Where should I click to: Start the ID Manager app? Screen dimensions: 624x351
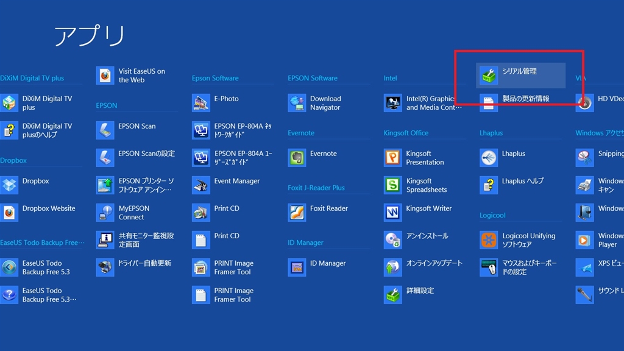point(297,267)
